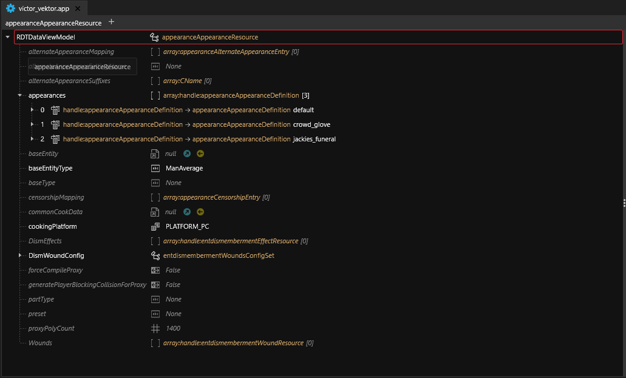Click the blue open-reference icon for commonCookData
Viewport: 626px width, 378px height.
[187, 212]
